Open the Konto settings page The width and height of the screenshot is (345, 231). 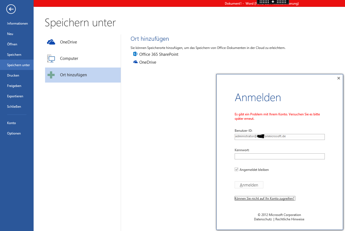(17, 123)
